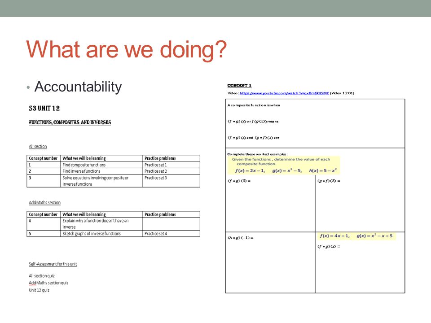Image resolution: width=431 pixels, height=323 pixels.
Task: Click the 'Add Maths section quiz' line
Action: click(48, 283)
